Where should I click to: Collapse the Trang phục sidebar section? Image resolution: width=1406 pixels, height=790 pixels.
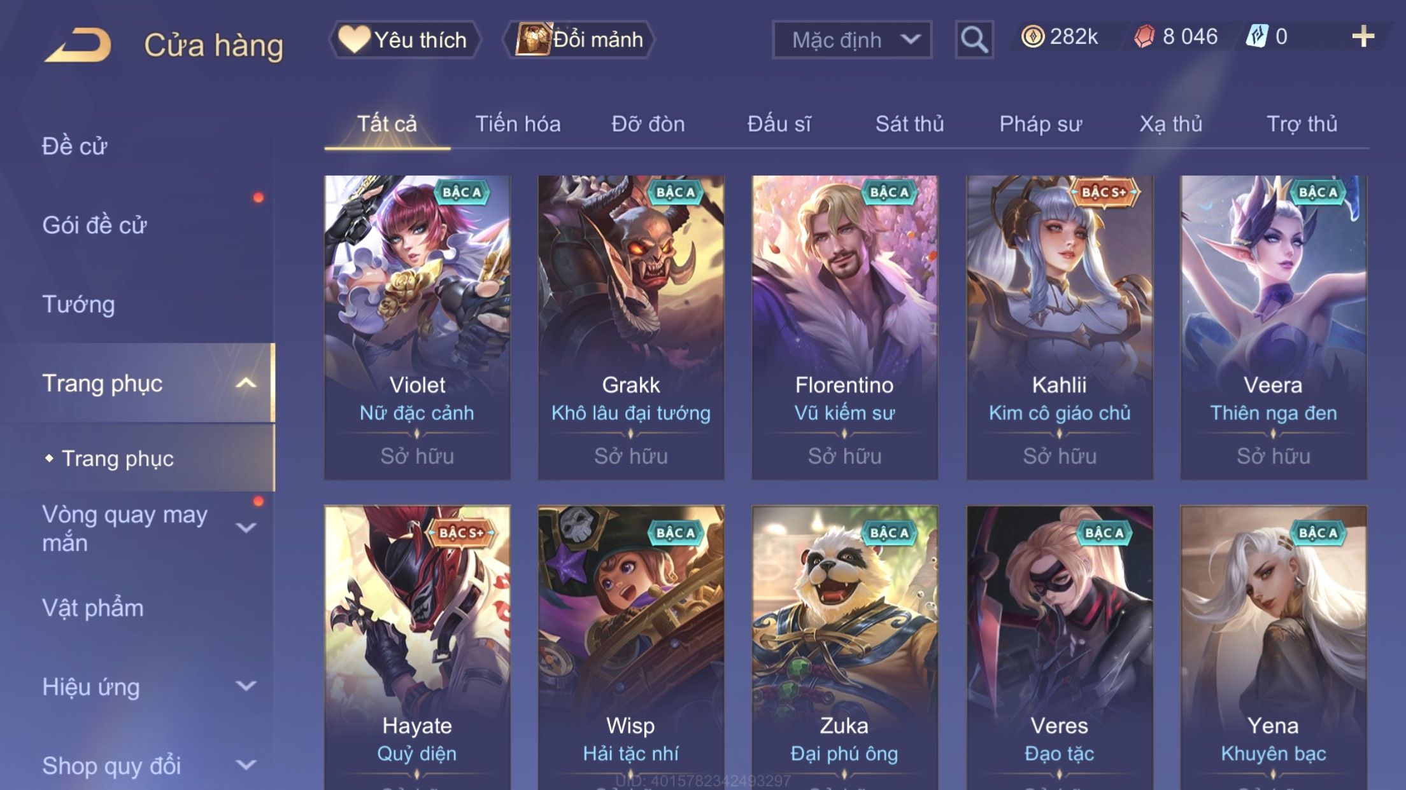pyautogui.click(x=246, y=383)
